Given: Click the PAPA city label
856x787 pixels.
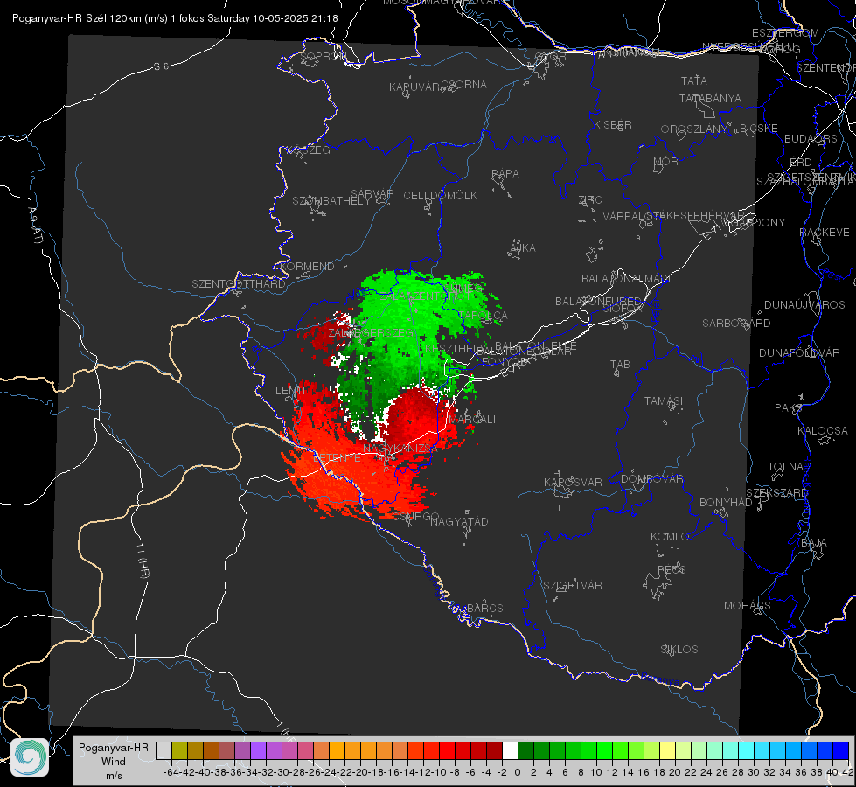Looking at the screenshot, I should [505, 174].
